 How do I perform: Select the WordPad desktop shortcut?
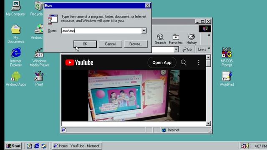[227, 79]
